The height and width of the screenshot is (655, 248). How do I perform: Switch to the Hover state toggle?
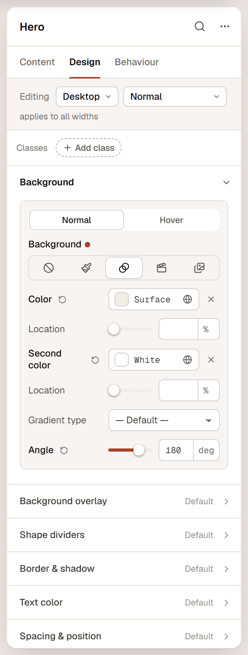tap(171, 220)
